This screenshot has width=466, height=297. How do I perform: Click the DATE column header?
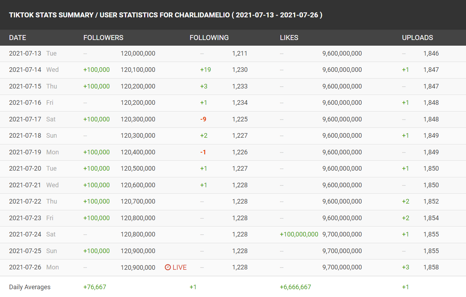pyautogui.click(x=18, y=38)
